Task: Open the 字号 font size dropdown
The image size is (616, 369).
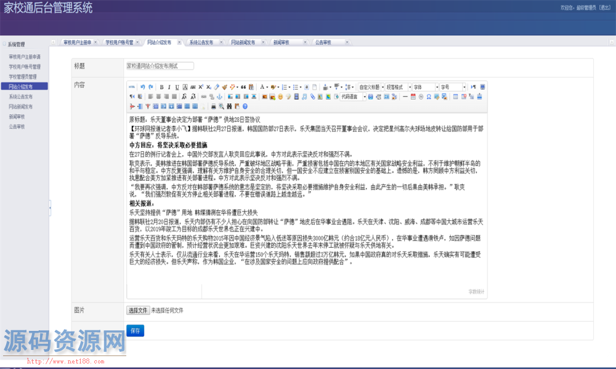Action: (x=453, y=87)
